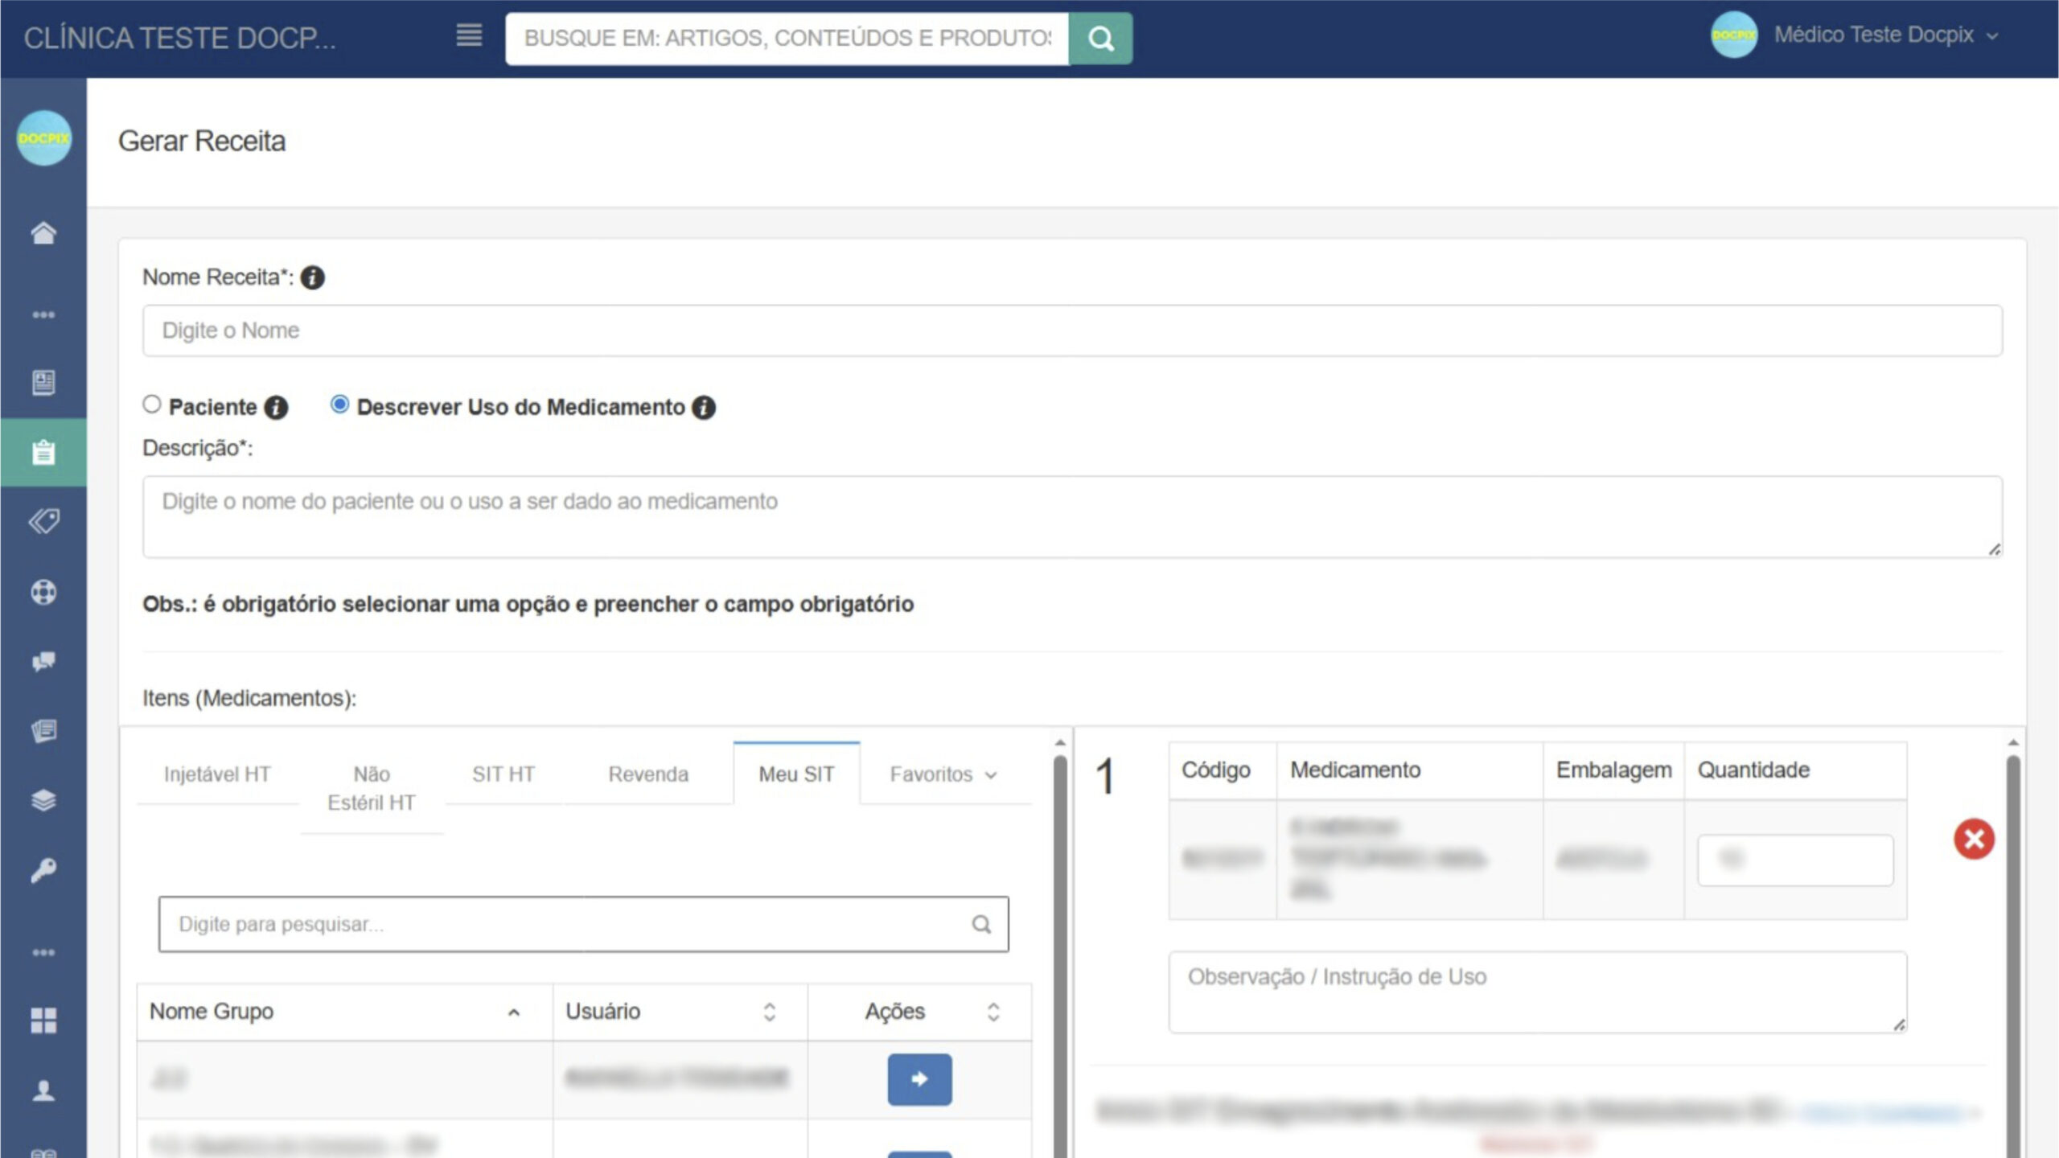Click blue arrow button in first row

click(919, 1079)
